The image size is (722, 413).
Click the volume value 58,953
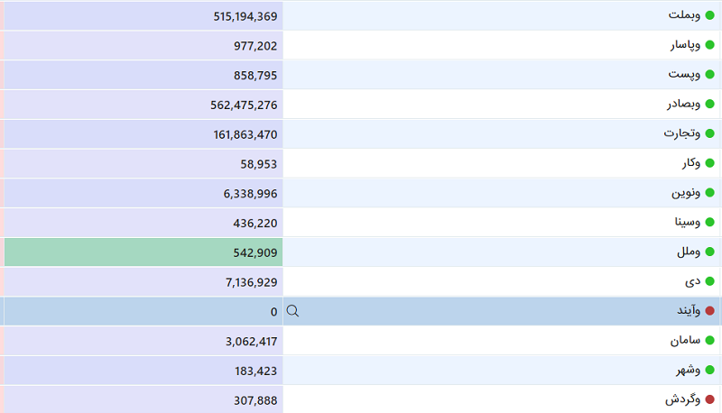(258, 164)
